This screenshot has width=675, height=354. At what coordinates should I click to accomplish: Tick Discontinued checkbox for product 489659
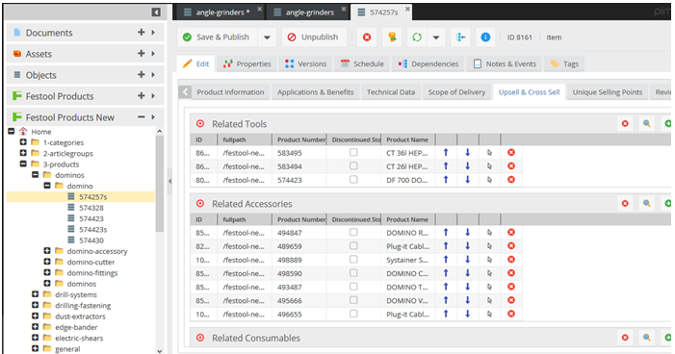pos(353,245)
